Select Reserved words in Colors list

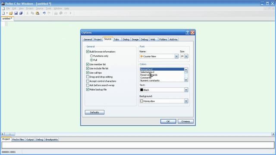[x=162, y=75]
